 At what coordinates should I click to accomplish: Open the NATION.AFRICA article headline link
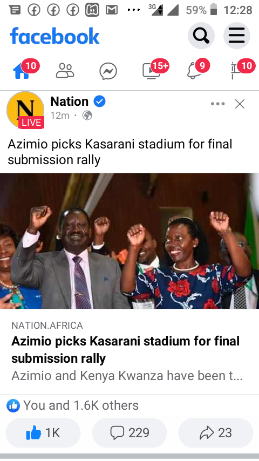pos(126,350)
